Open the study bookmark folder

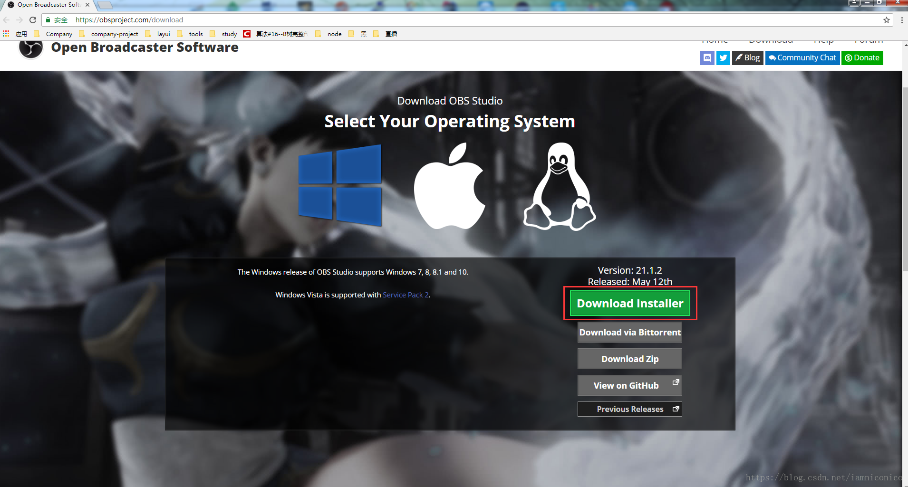point(223,34)
